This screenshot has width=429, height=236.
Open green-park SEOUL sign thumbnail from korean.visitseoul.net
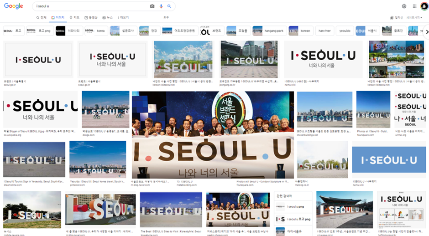[183, 60]
